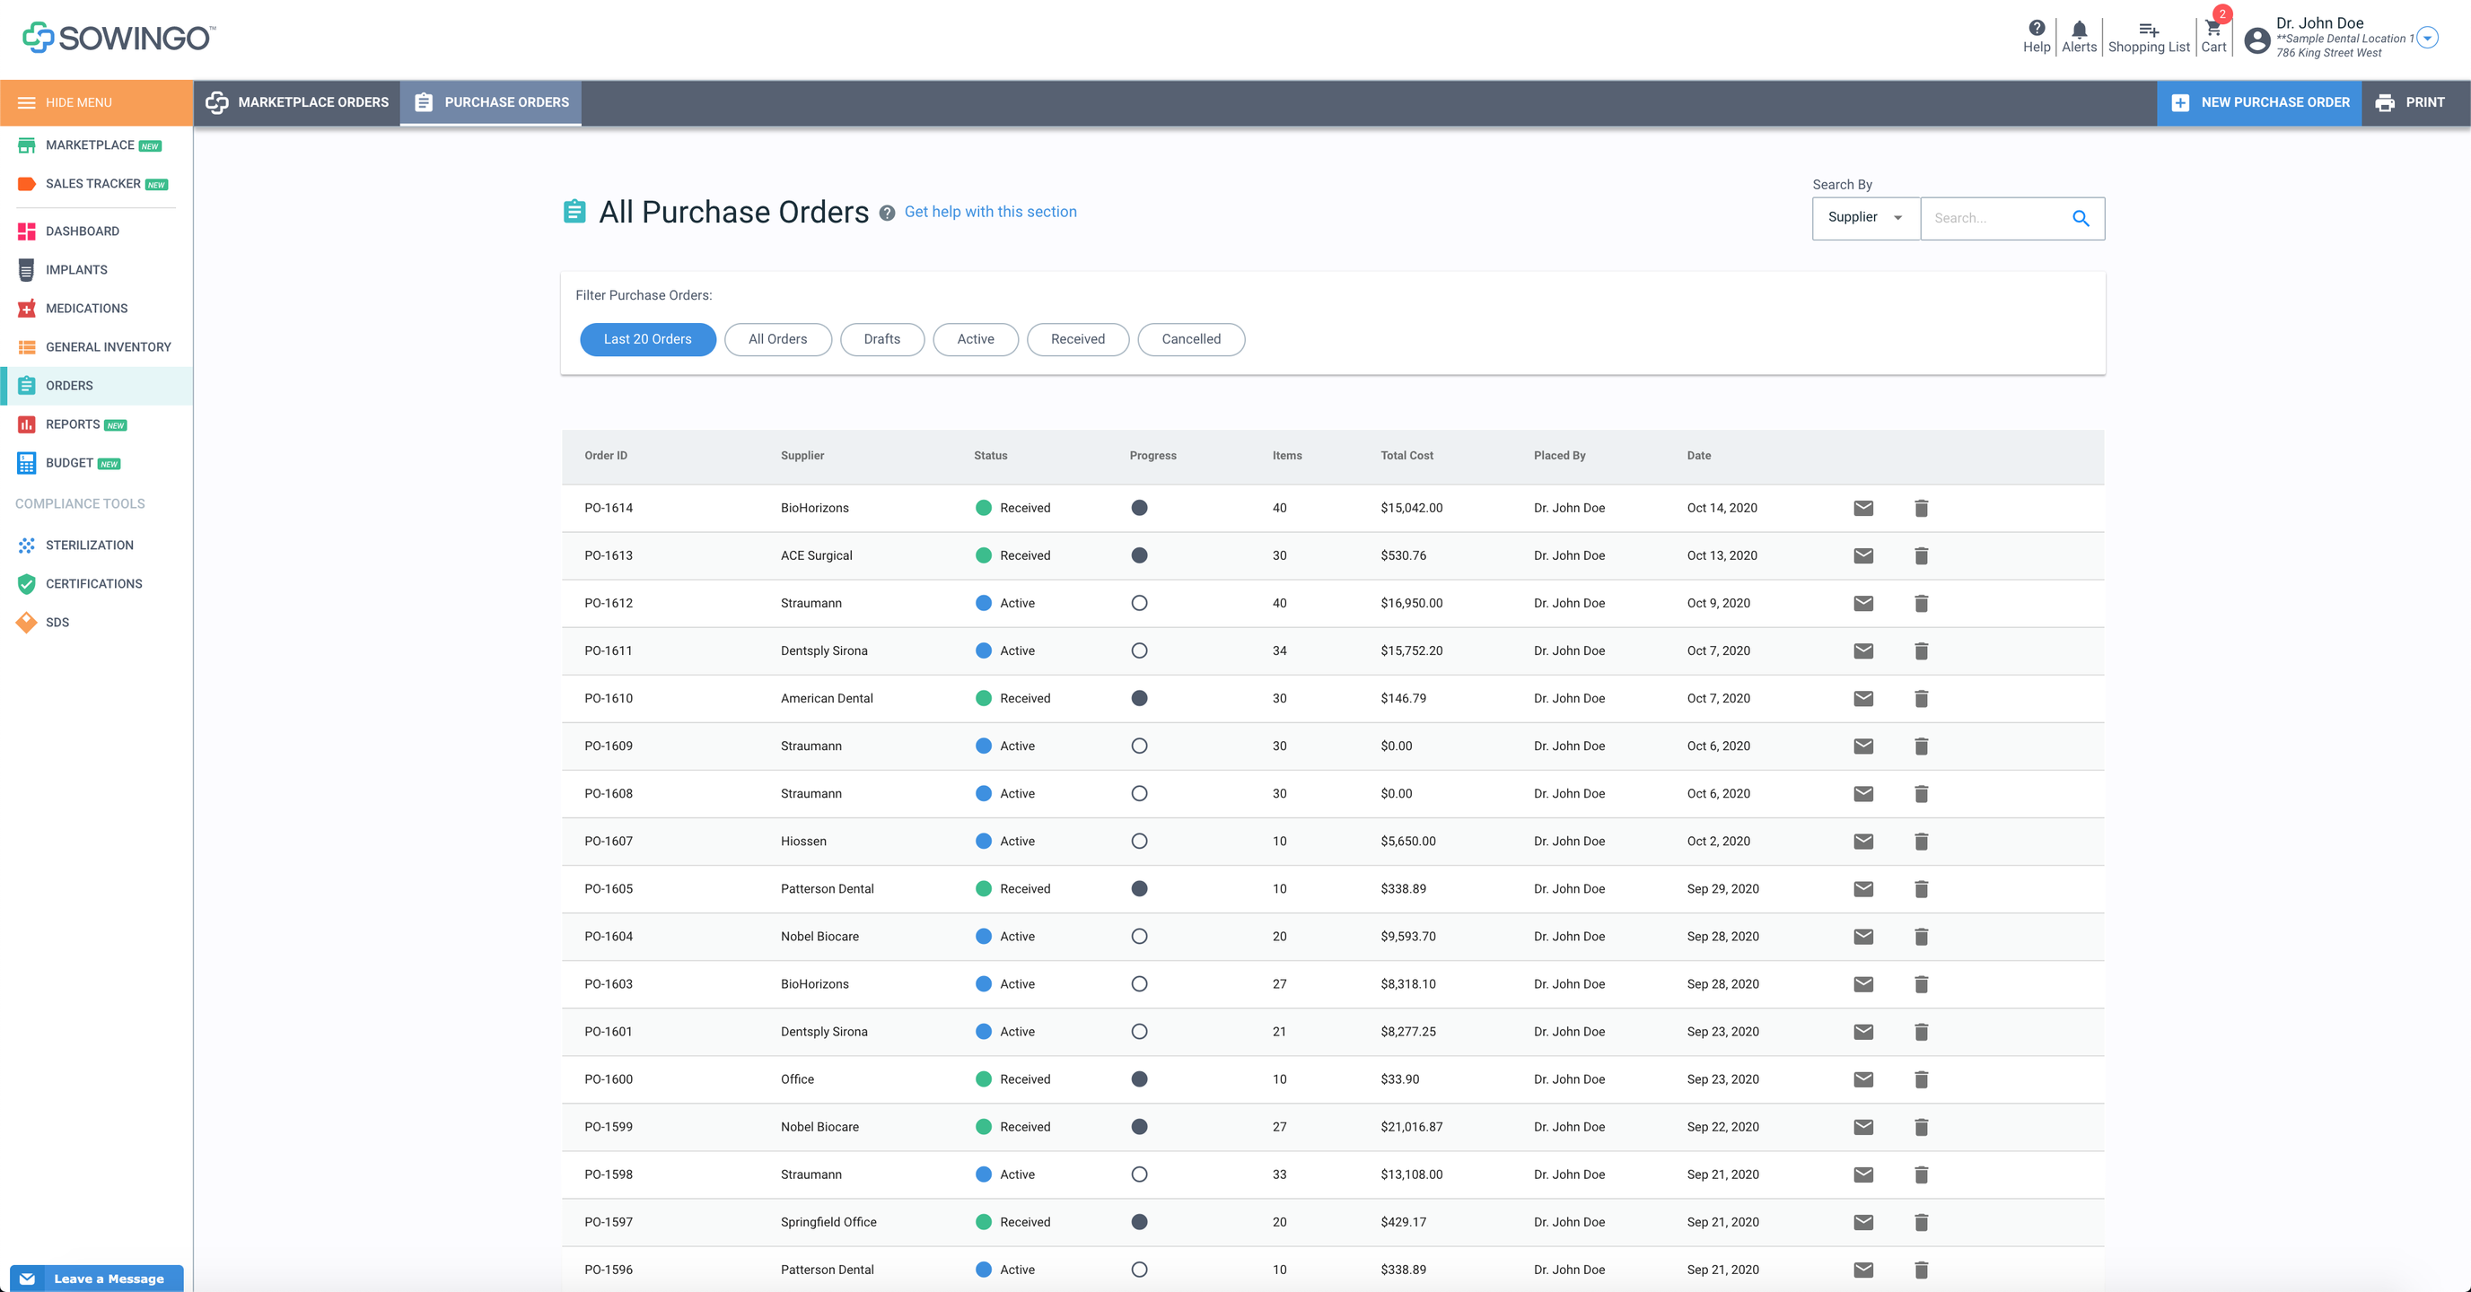Click Hide Menu toggle
Viewport: 2471px width, 1292px height.
tap(96, 102)
